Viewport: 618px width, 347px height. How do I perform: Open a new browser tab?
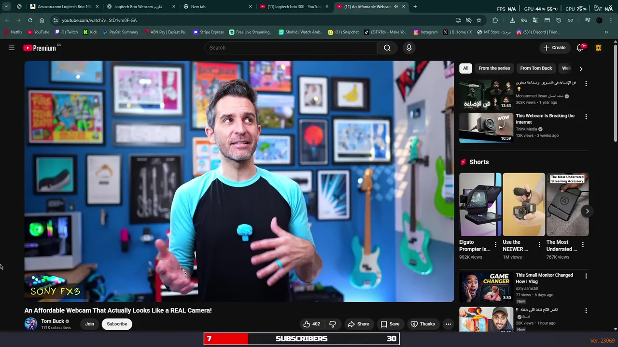tap(415, 7)
